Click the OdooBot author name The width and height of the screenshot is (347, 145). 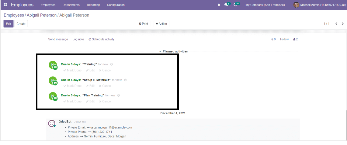click(65, 122)
